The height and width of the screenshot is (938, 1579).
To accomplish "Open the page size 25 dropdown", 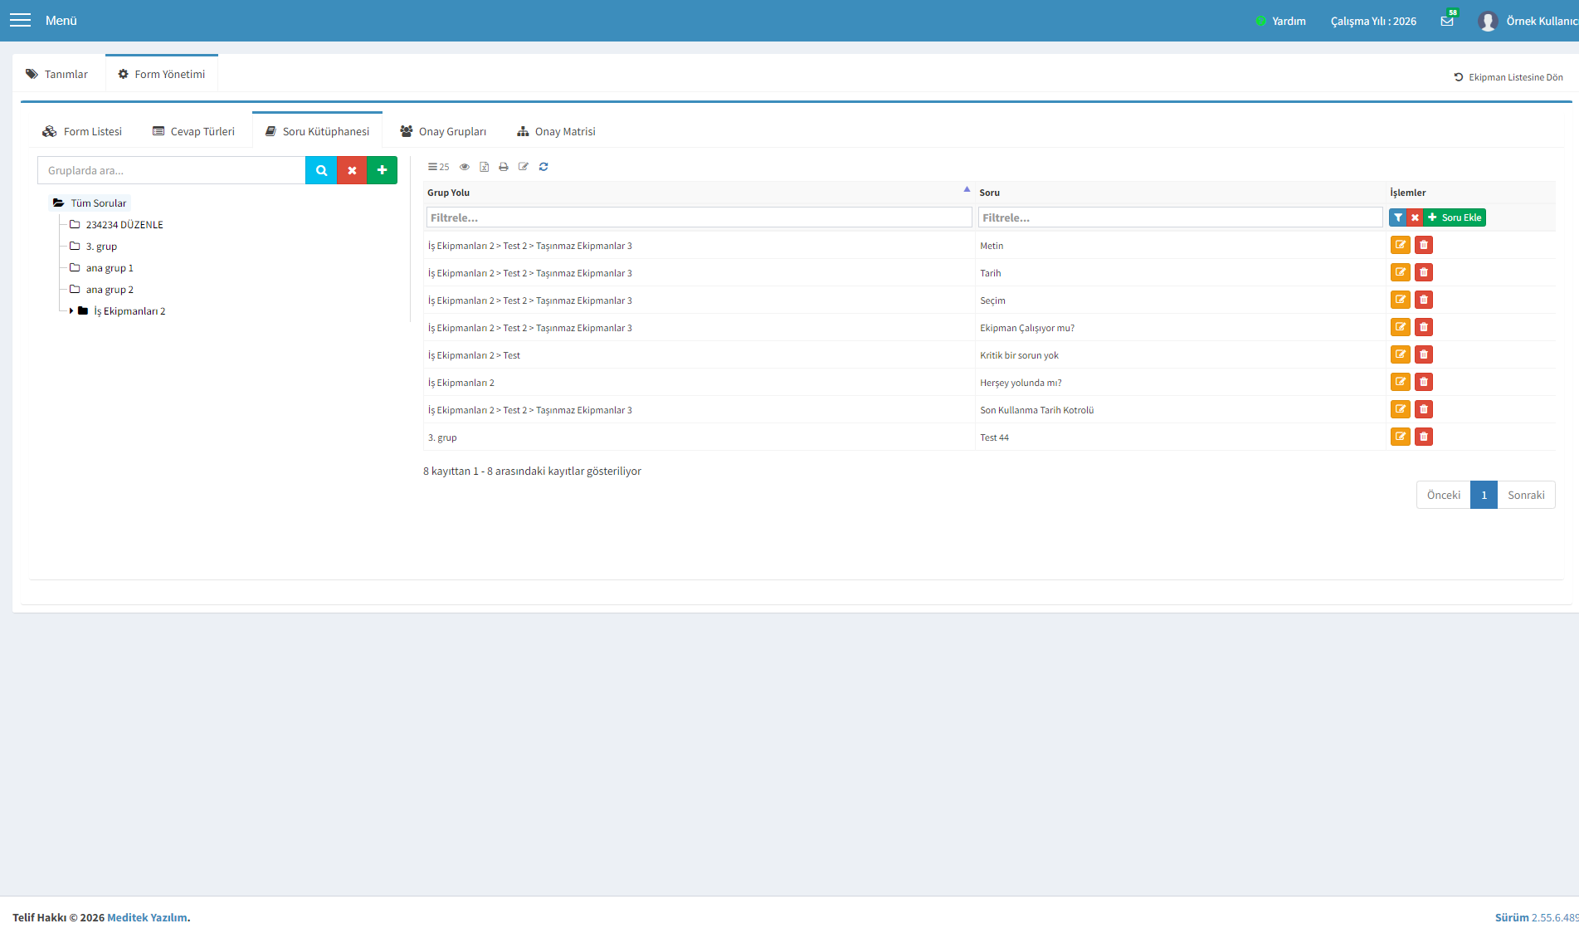I will 438,167.
